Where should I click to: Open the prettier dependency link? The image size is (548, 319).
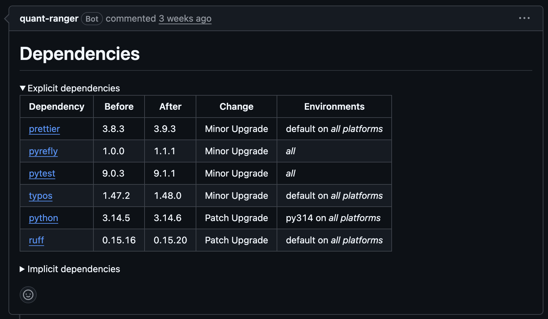(x=44, y=129)
